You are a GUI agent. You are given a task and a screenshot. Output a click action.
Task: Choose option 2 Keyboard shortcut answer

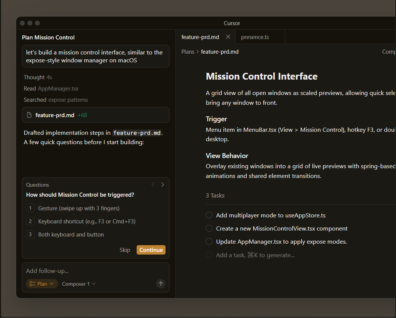(87, 222)
